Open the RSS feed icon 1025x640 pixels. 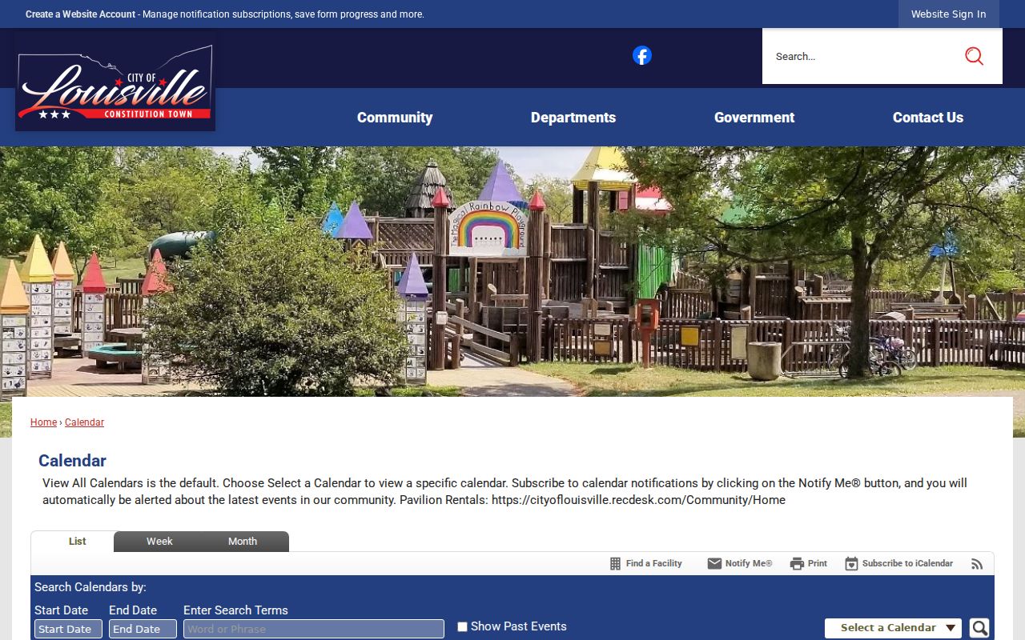(x=977, y=564)
